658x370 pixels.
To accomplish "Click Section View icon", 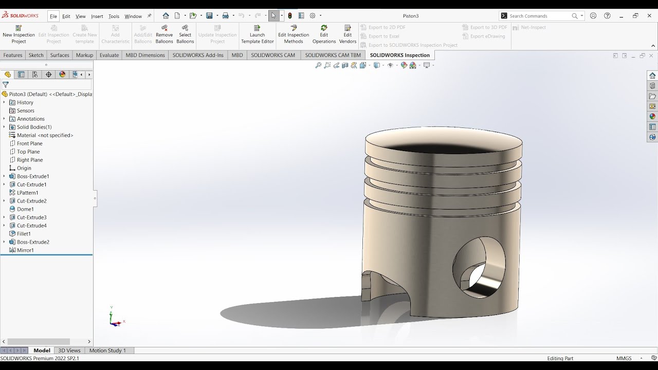I will [x=345, y=65].
